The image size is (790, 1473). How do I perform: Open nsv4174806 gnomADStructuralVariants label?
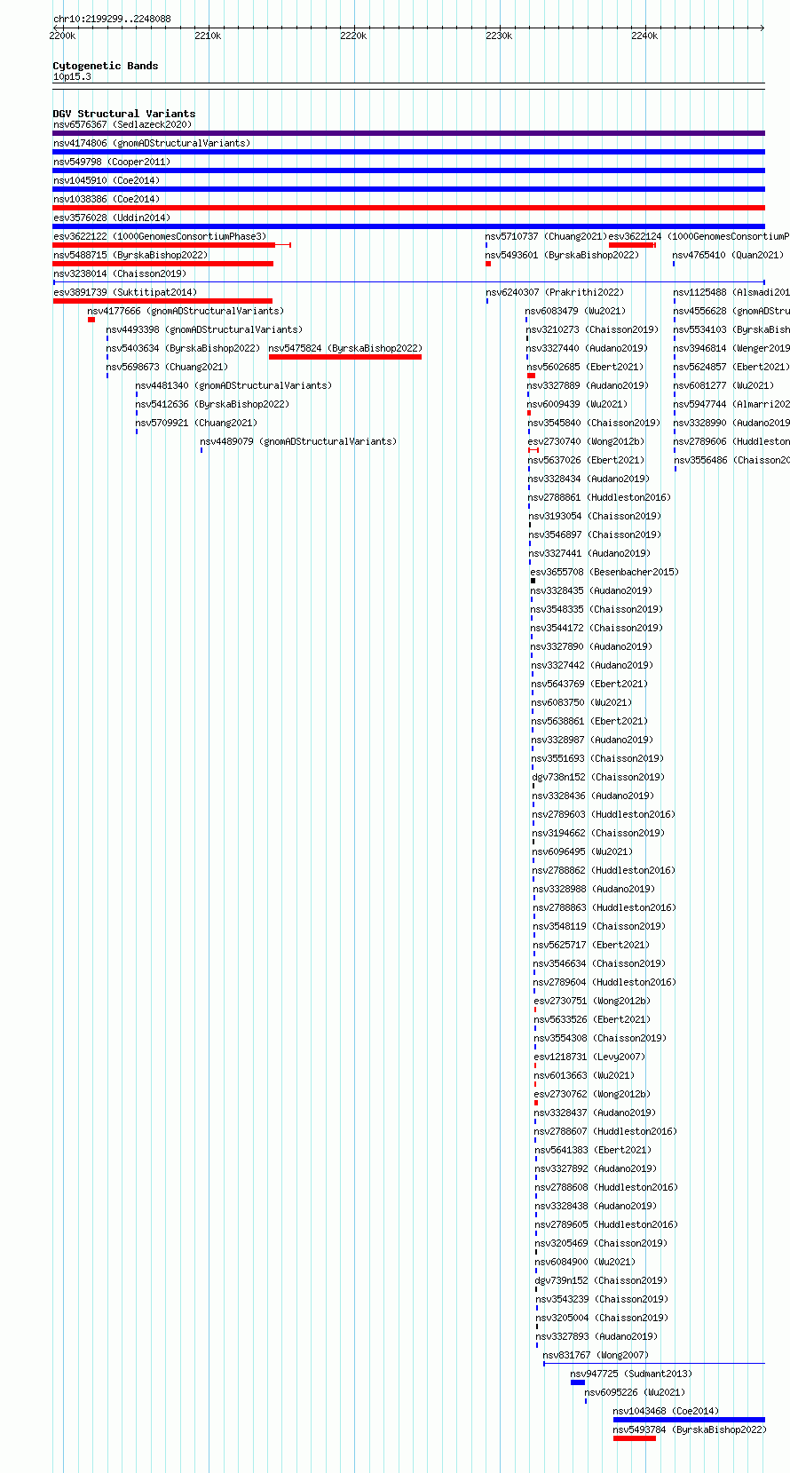click(x=152, y=143)
